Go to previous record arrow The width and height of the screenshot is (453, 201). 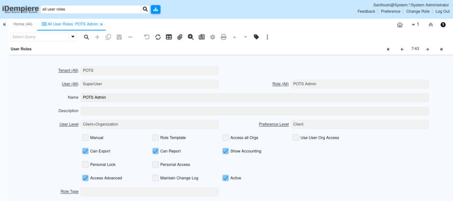(402, 49)
